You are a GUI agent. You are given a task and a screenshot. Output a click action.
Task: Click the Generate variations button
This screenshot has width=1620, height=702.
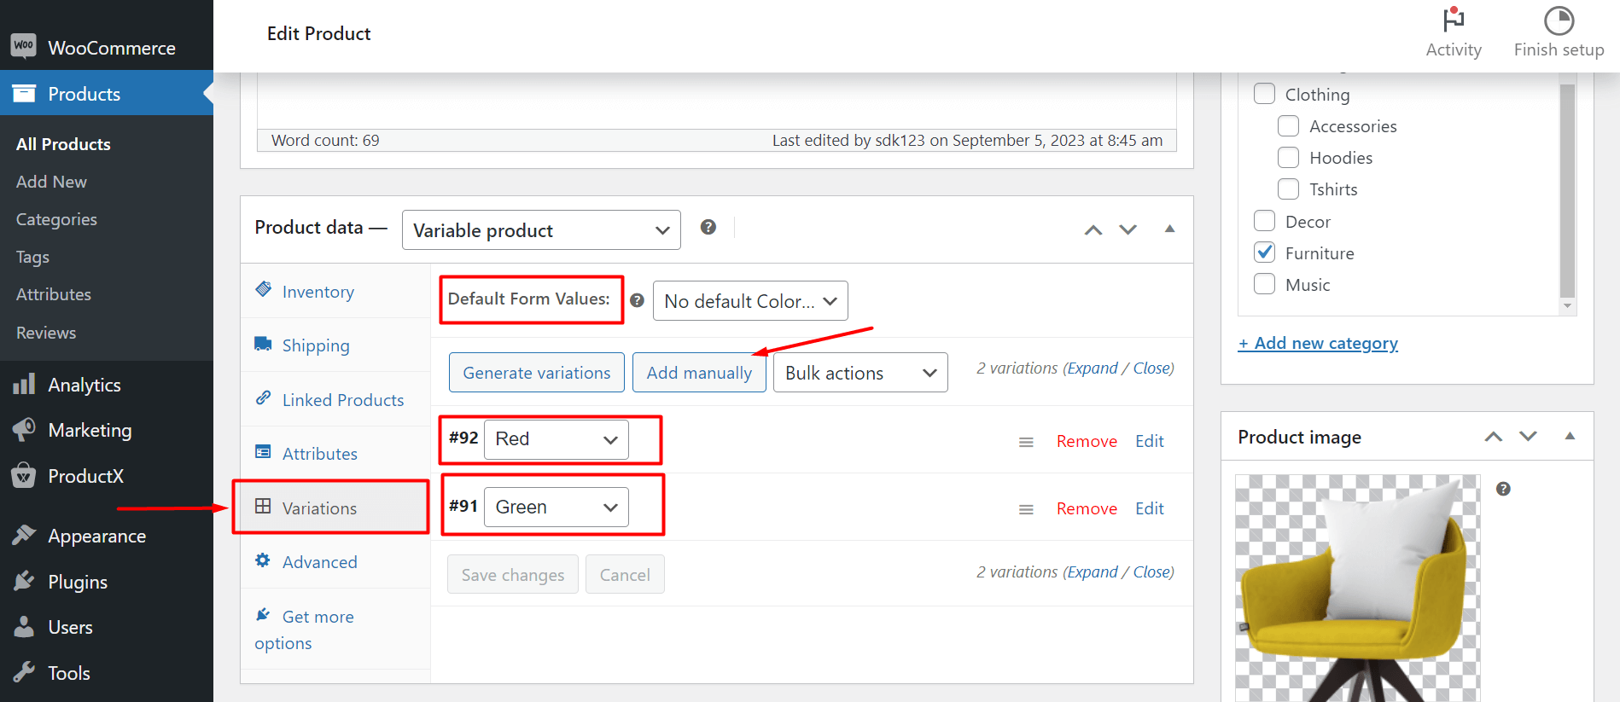[x=536, y=373]
